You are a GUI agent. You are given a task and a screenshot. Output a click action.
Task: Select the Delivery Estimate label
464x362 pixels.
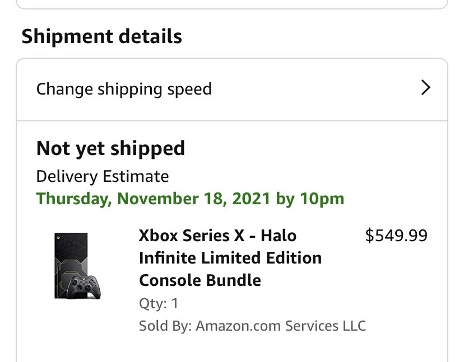click(x=103, y=176)
